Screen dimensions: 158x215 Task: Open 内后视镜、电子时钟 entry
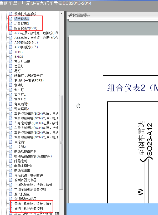tap(28, 175)
